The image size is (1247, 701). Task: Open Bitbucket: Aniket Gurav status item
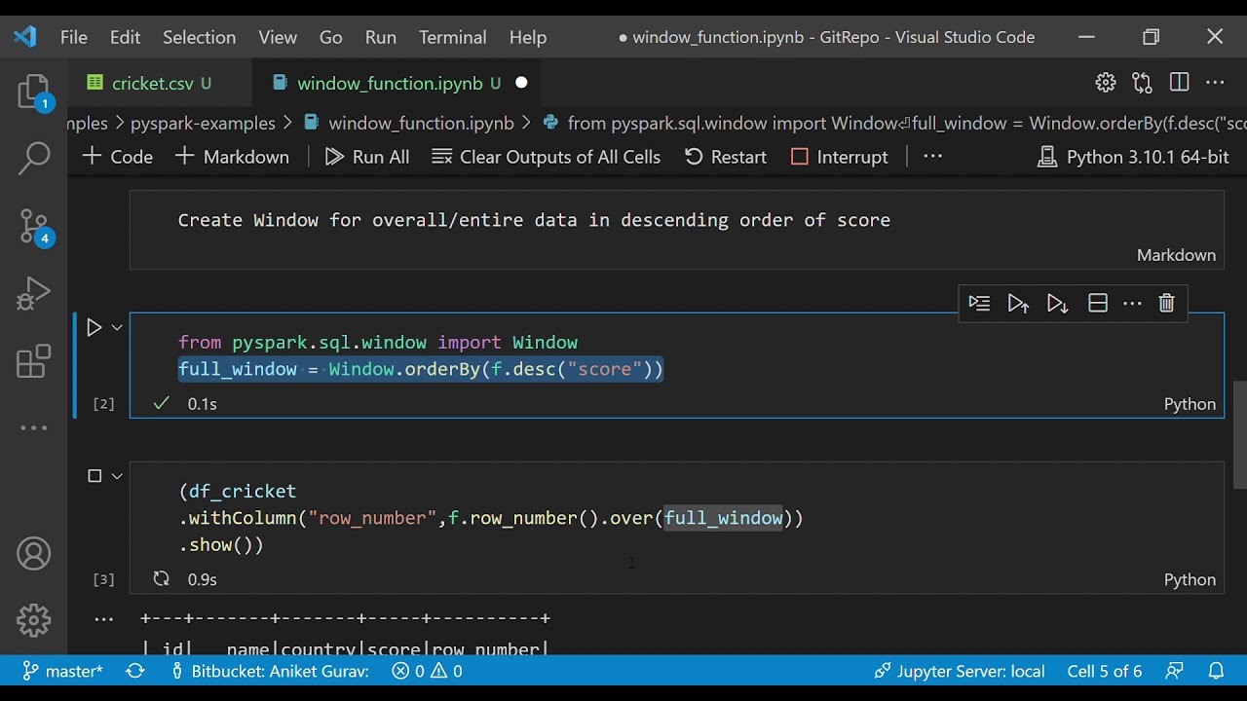point(270,671)
